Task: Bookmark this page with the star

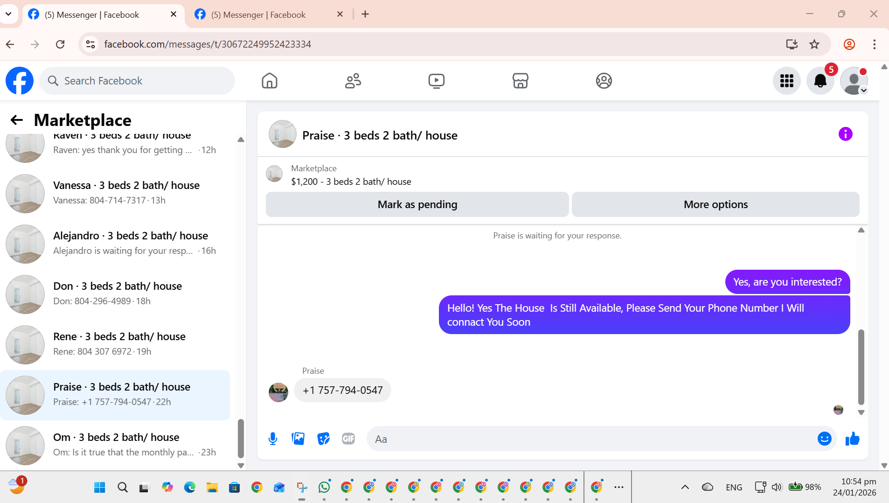Action: click(814, 44)
